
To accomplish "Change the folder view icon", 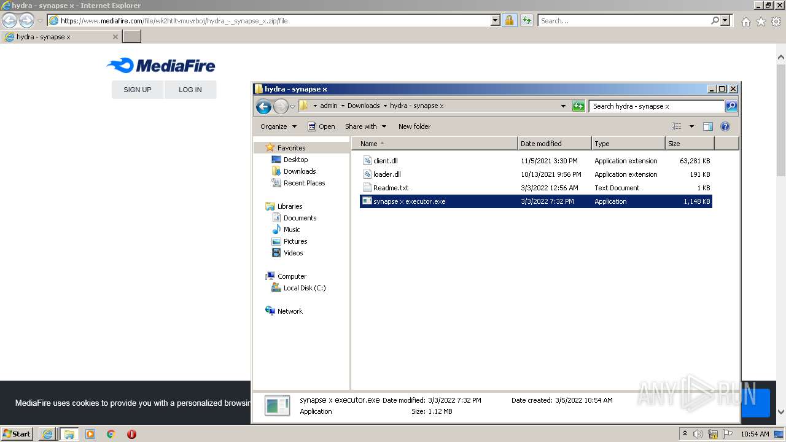I will tap(676, 126).
